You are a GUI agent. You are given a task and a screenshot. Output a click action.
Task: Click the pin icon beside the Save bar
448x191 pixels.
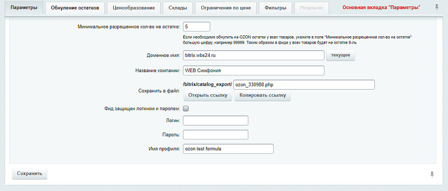click(432, 174)
